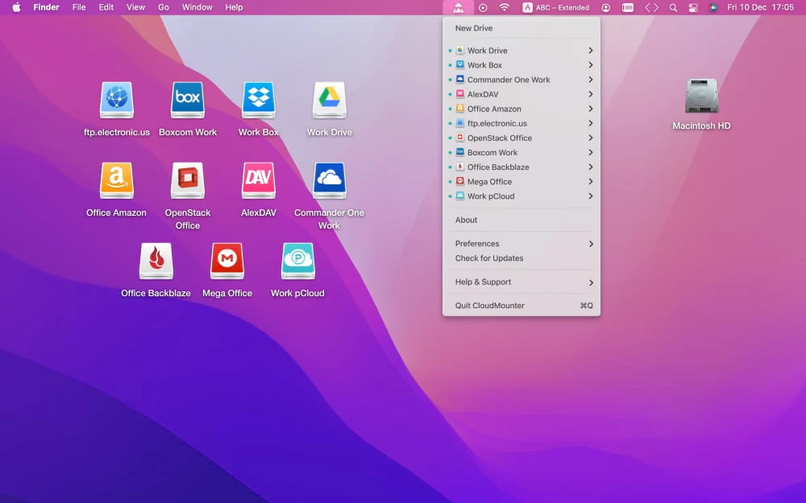
Task: Click Quit CloudMounter in the menu
Action: tap(490, 306)
